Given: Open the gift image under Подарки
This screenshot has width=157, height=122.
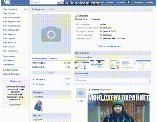Looking at the screenshot, I should coord(38,106).
